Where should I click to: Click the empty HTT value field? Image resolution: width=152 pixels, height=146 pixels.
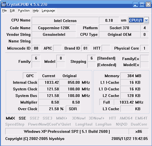click(x=106, y=48)
